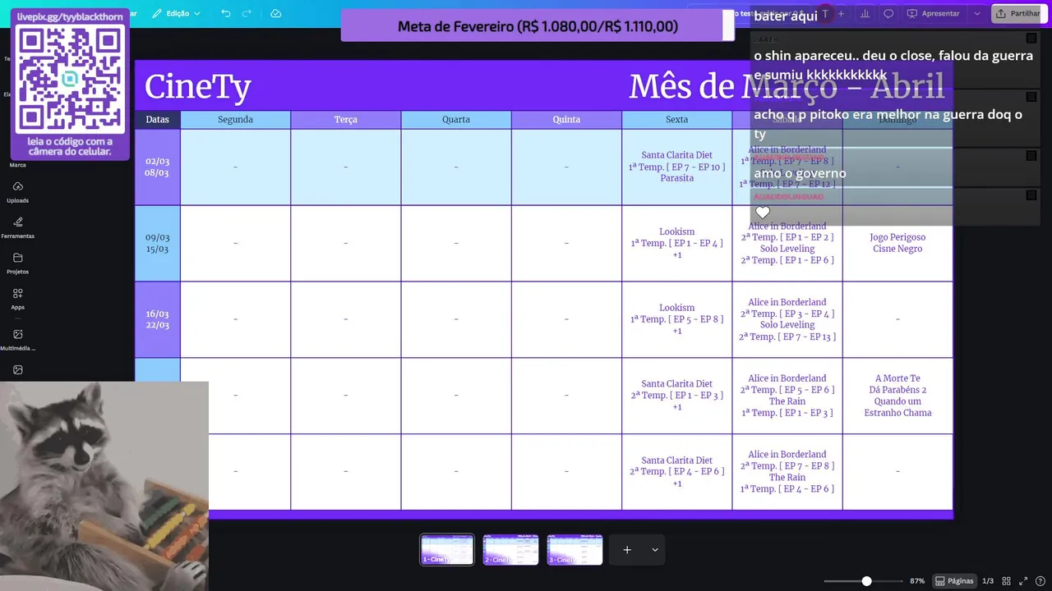Viewport: 1052px width, 591px height.
Task: Expand the arrow next to Apresentar
Action: [x=977, y=13]
